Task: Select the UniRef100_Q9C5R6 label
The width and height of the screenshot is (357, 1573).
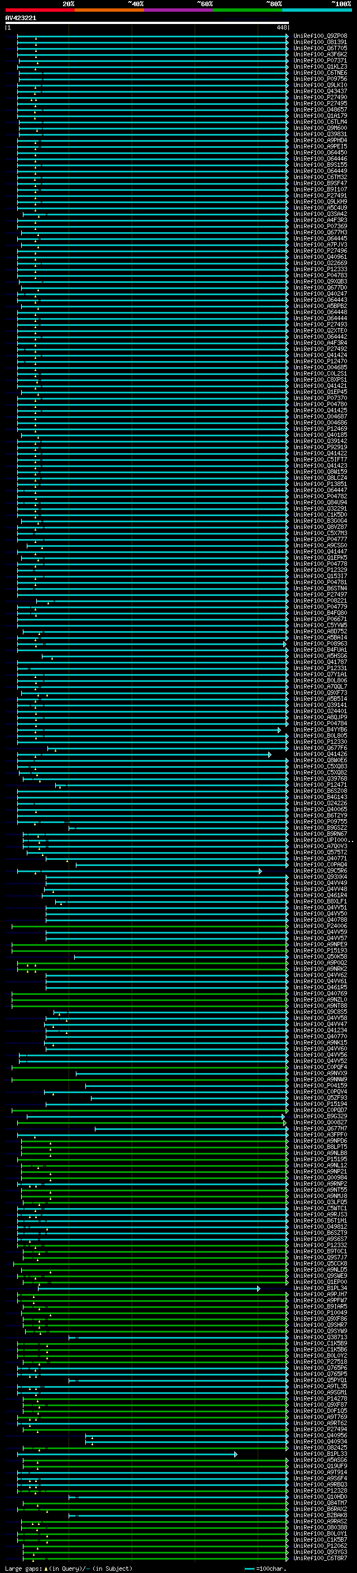Action: tap(320, 871)
